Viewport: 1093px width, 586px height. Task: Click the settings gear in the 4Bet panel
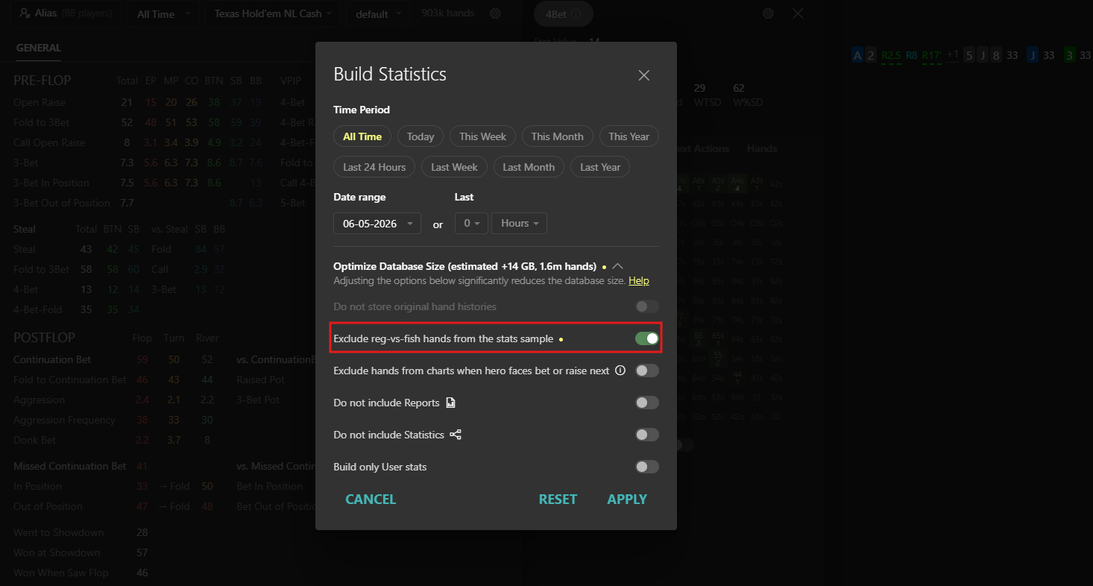[x=768, y=13]
